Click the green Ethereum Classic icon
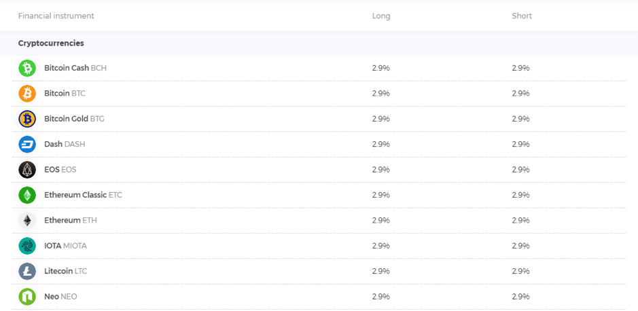Image resolution: width=638 pixels, height=311 pixels. pos(27,195)
